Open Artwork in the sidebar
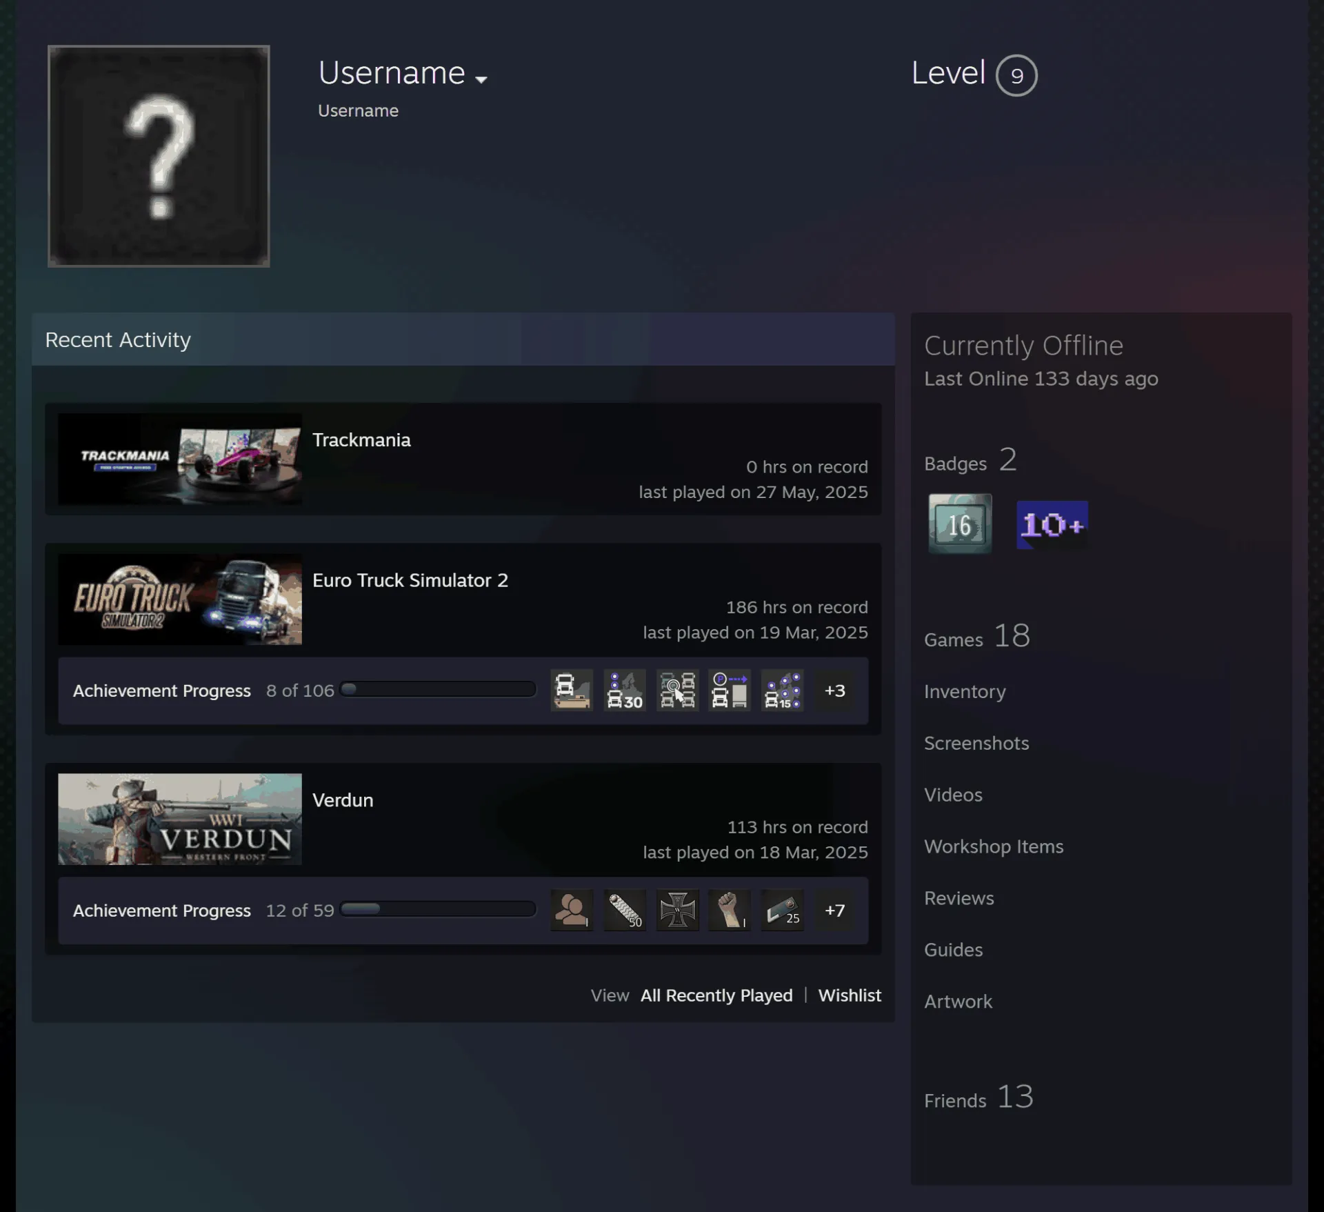 coord(958,1002)
